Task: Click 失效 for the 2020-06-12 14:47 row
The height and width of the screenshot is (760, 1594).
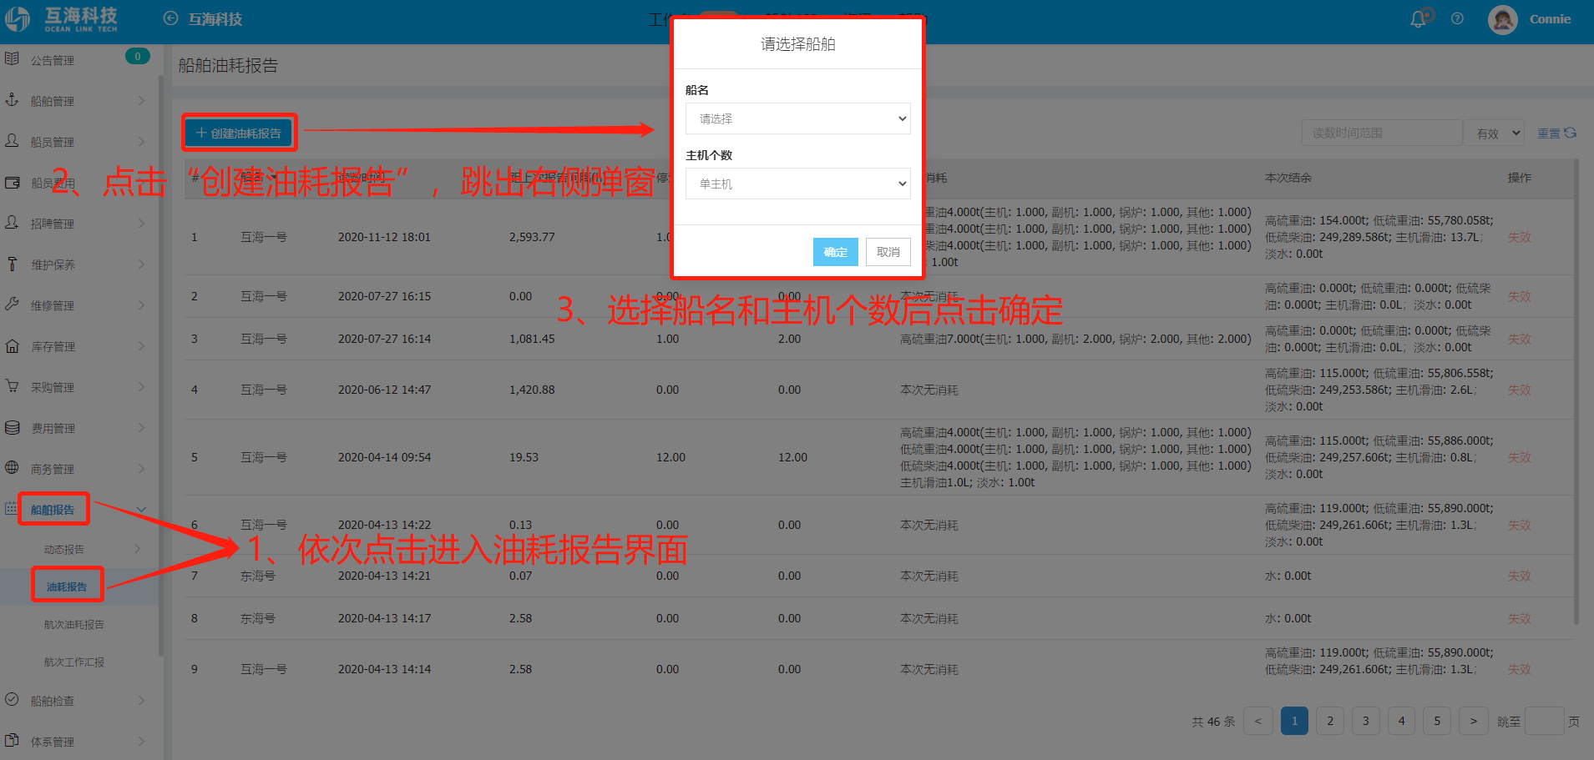Action: [x=1519, y=390]
